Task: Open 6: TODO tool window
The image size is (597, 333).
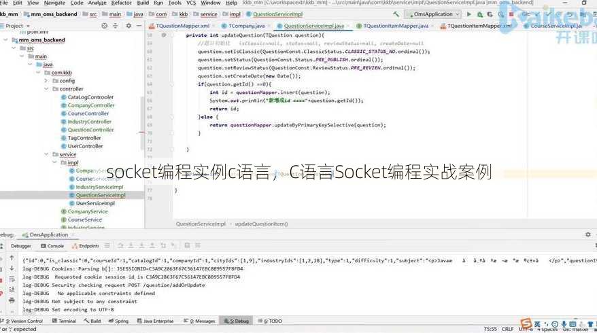Action: [x=270, y=321]
